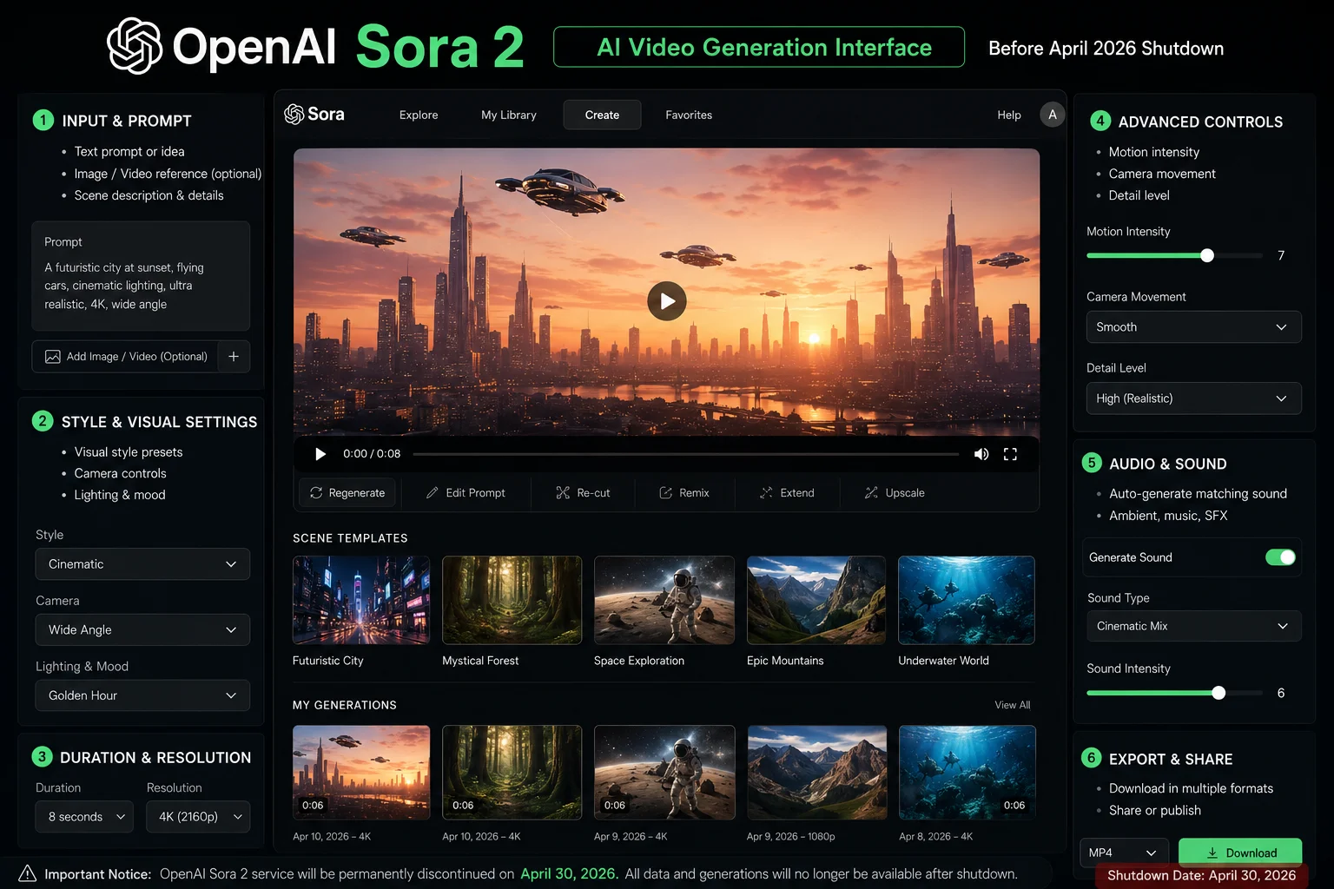1334x889 pixels.
Task: Click the Edit Prompt pencil icon
Action: pos(432,492)
